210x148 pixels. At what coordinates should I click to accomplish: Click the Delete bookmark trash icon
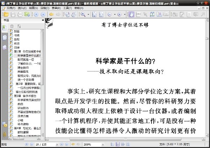[12, 26]
